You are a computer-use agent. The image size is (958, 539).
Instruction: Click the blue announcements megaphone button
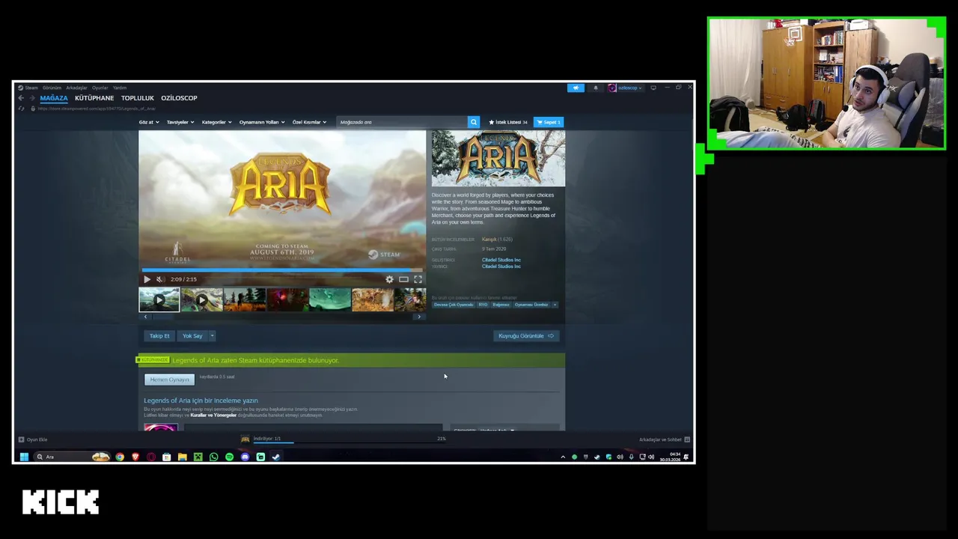point(576,88)
